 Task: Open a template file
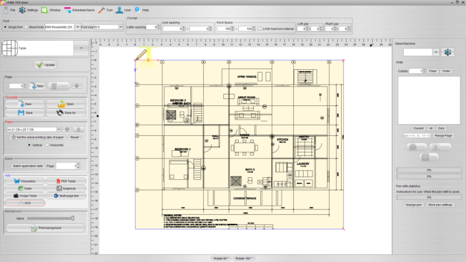66,104
